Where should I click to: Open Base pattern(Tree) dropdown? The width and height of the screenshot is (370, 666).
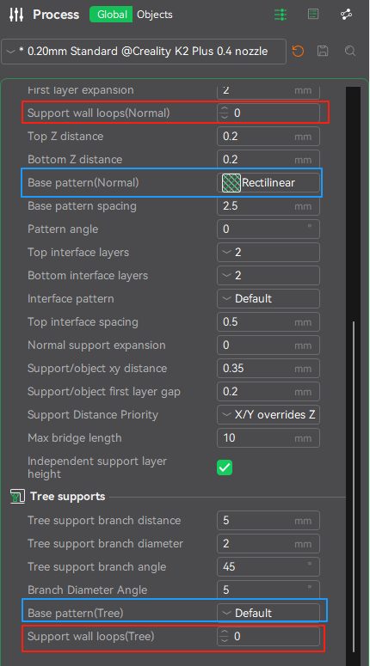click(268, 613)
